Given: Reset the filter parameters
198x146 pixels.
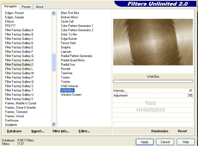Looking at the screenshot, I should tap(182, 131).
